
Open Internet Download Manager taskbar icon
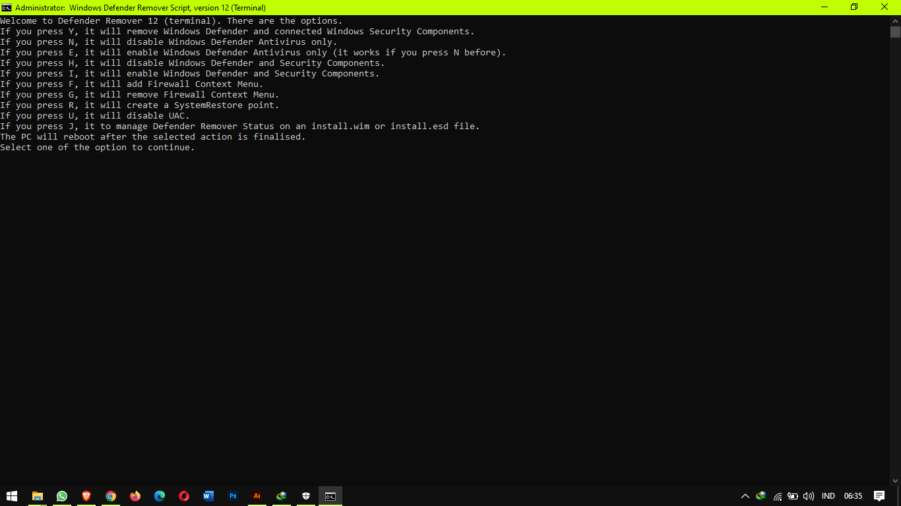[282, 496]
